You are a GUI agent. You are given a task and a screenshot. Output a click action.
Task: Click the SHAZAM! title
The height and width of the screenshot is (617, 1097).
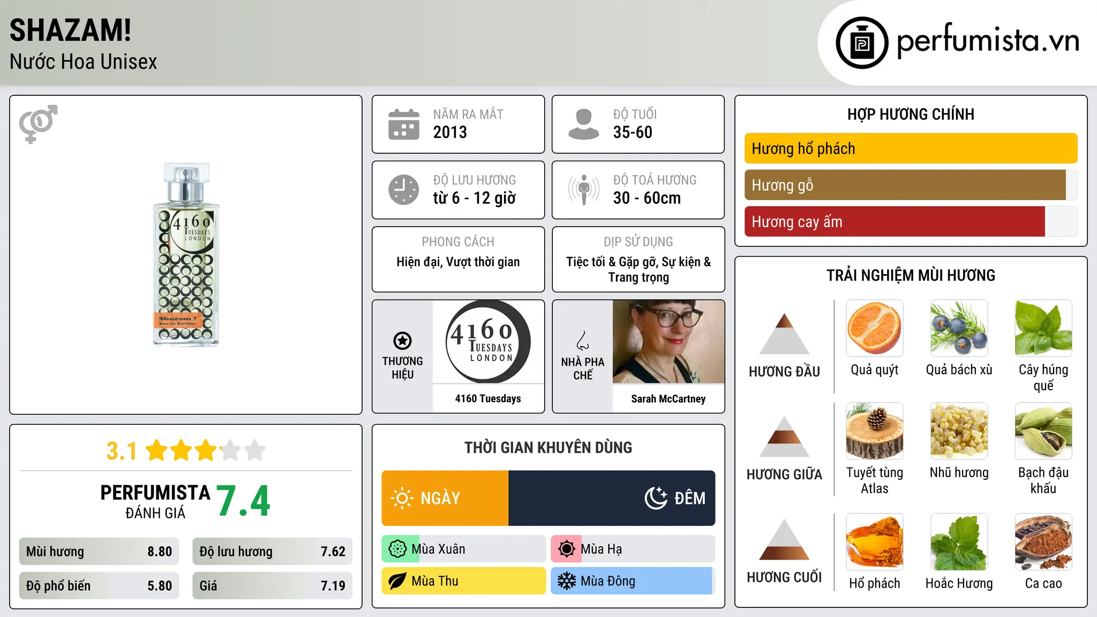(x=70, y=30)
